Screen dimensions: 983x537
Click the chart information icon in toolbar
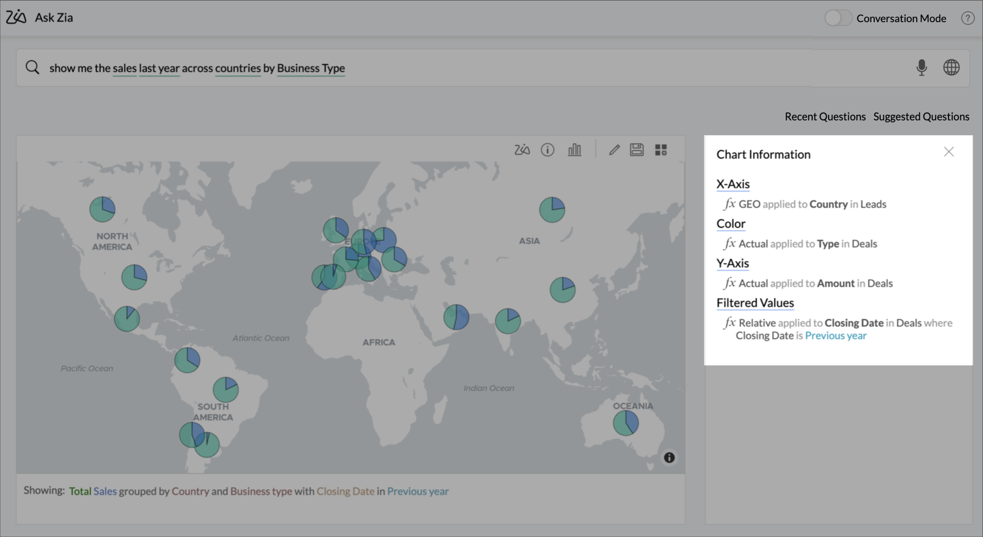pyautogui.click(x=547, y=150)
